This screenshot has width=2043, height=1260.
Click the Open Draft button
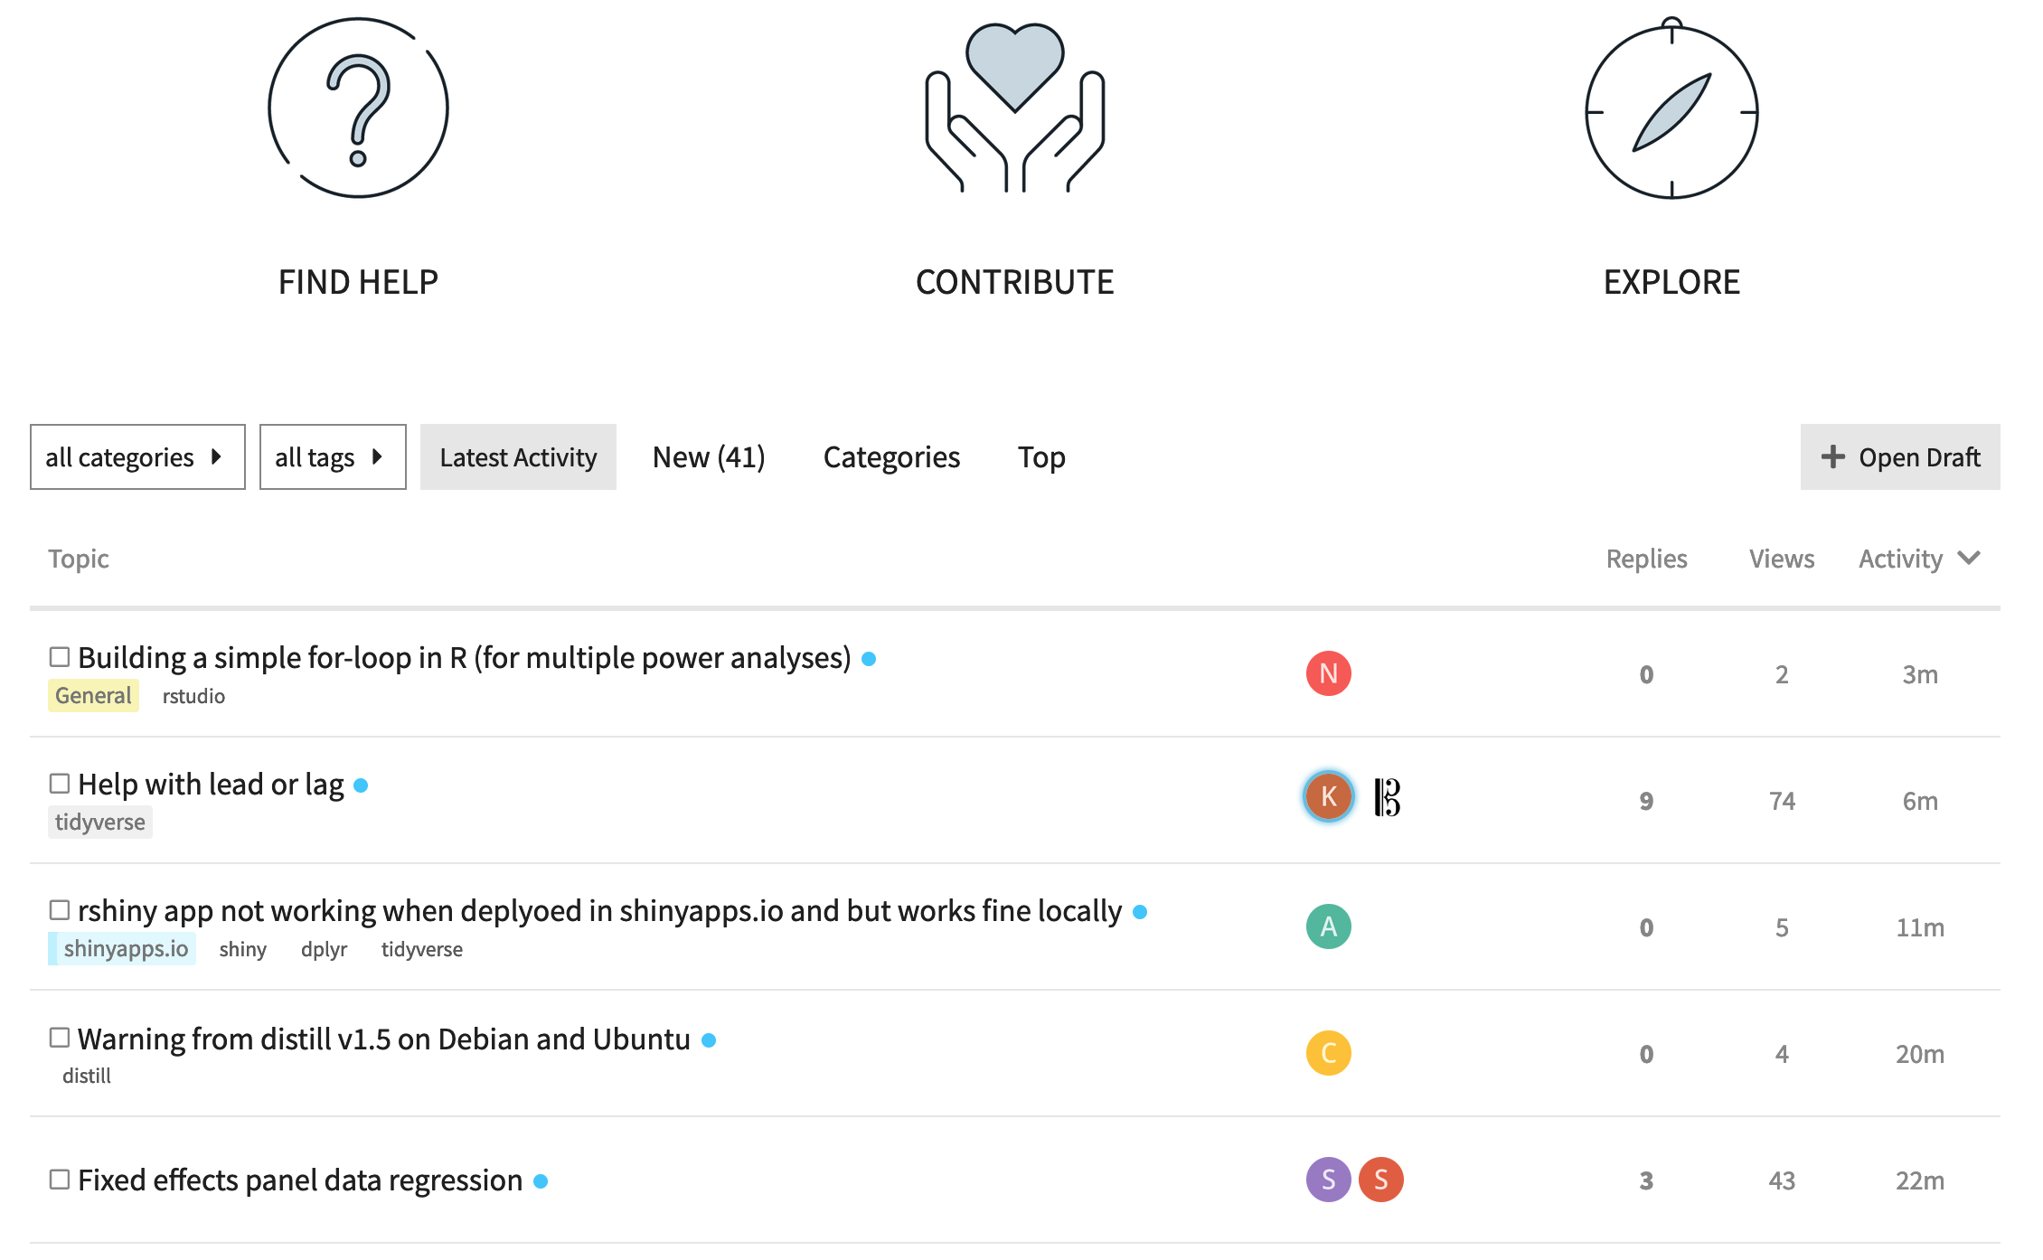tap(1899, 457)
